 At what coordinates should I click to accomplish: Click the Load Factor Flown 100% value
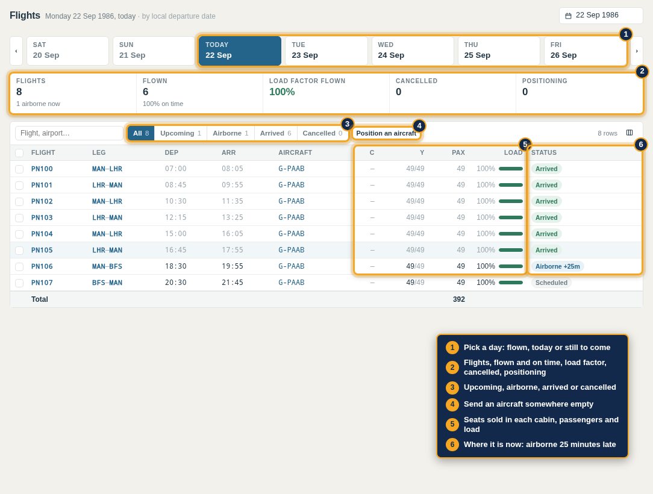point(282,92)
